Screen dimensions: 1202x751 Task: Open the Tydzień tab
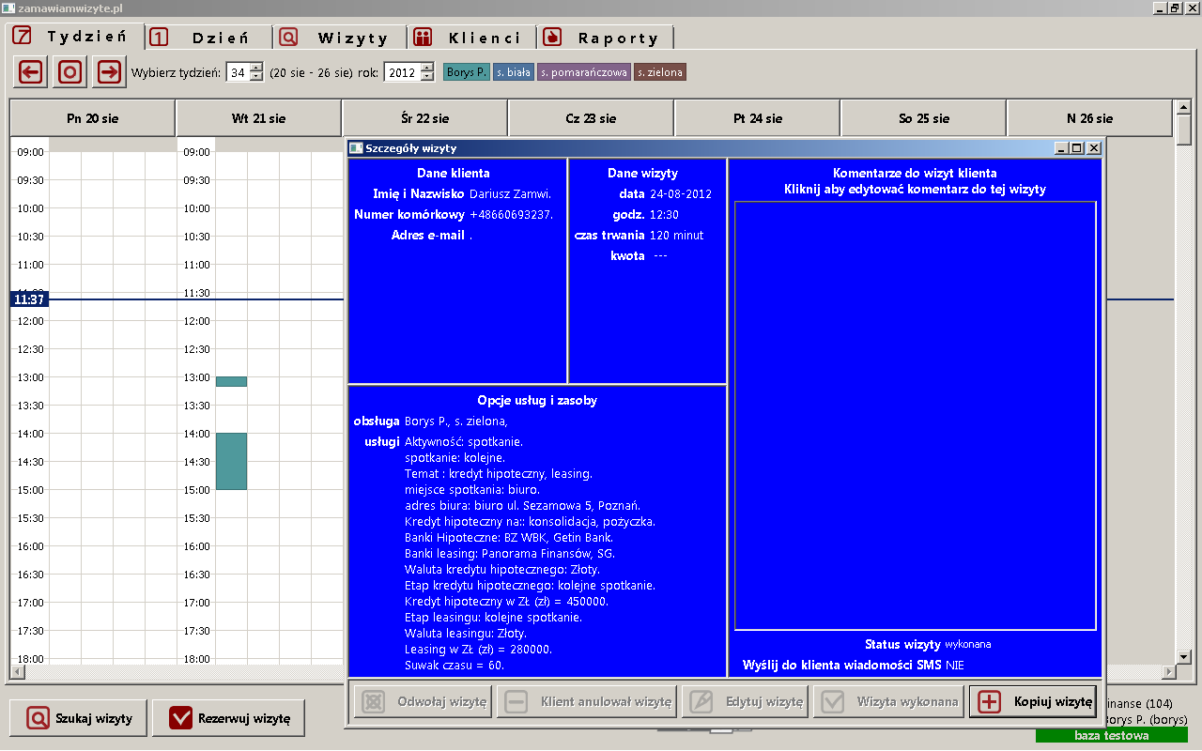[75, 37]
